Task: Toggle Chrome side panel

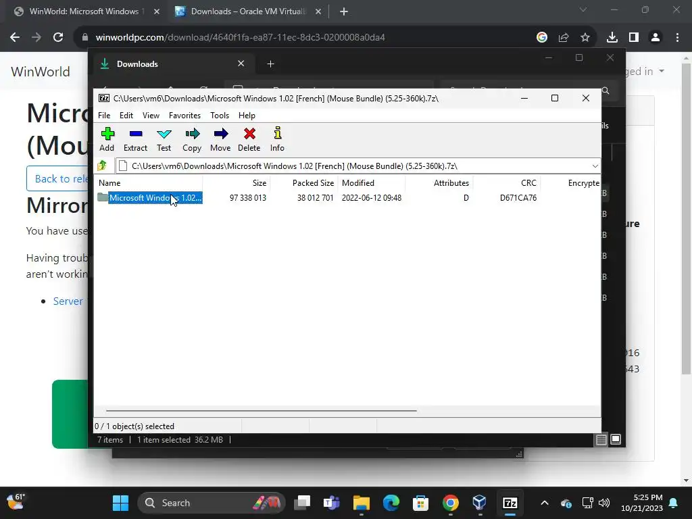Action: pyautogui.click(x=634, y=38)
